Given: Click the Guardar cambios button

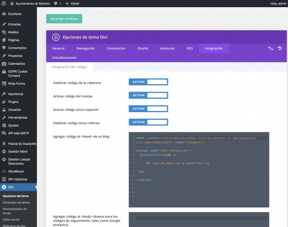Looking at the screenshot, I should [64, 19].
